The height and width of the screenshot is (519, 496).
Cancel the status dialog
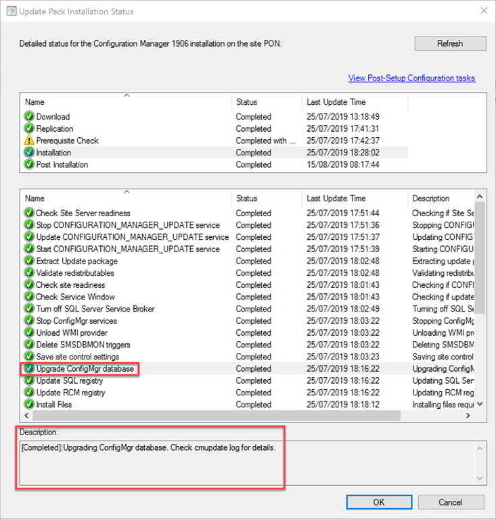(x=451, y=502)
